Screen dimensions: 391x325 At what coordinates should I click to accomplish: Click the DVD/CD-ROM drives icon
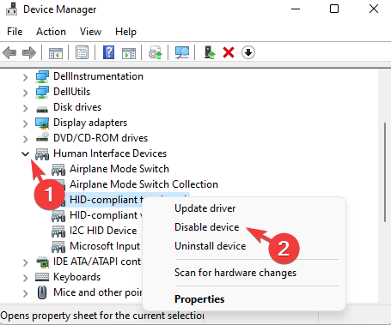tap(42, 137)
